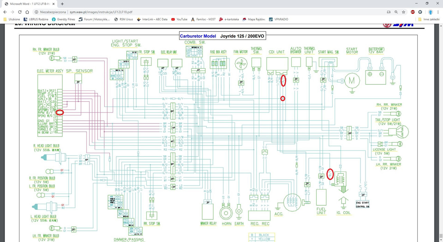Click the address bar URL sym.waw.pl

coord(101,12)
